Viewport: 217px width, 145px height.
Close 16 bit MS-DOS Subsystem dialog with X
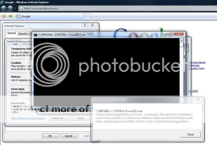tap(198, 99)
